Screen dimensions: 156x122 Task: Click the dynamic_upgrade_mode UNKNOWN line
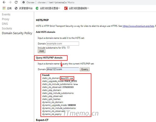click(x=59, y=105)
